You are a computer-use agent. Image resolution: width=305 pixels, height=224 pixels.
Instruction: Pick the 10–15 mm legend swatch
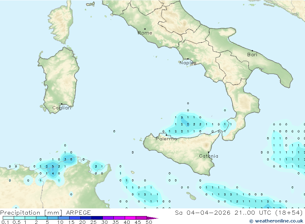click(x=64, y=218)
